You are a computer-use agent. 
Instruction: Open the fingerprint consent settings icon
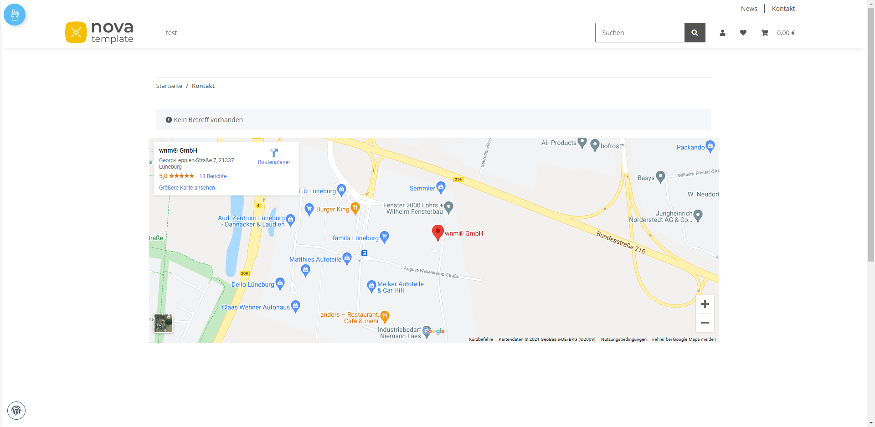tap(16, 411)
